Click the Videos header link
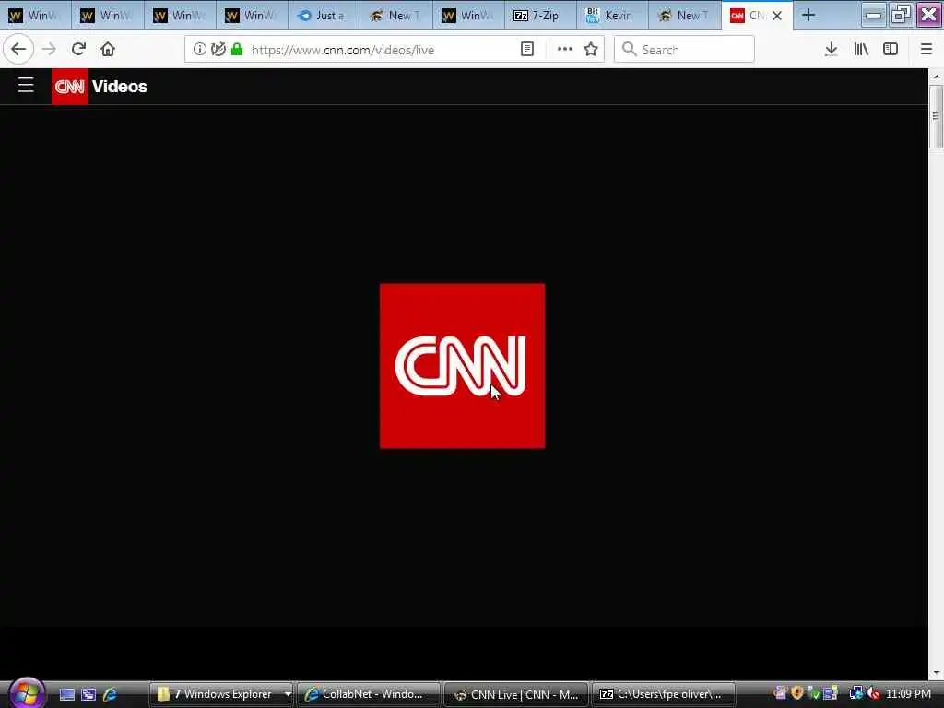The height and width of the screenshot is (708, 944). [119, 86]
